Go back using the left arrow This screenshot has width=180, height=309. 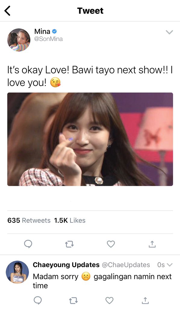click(x=8, y=11)
